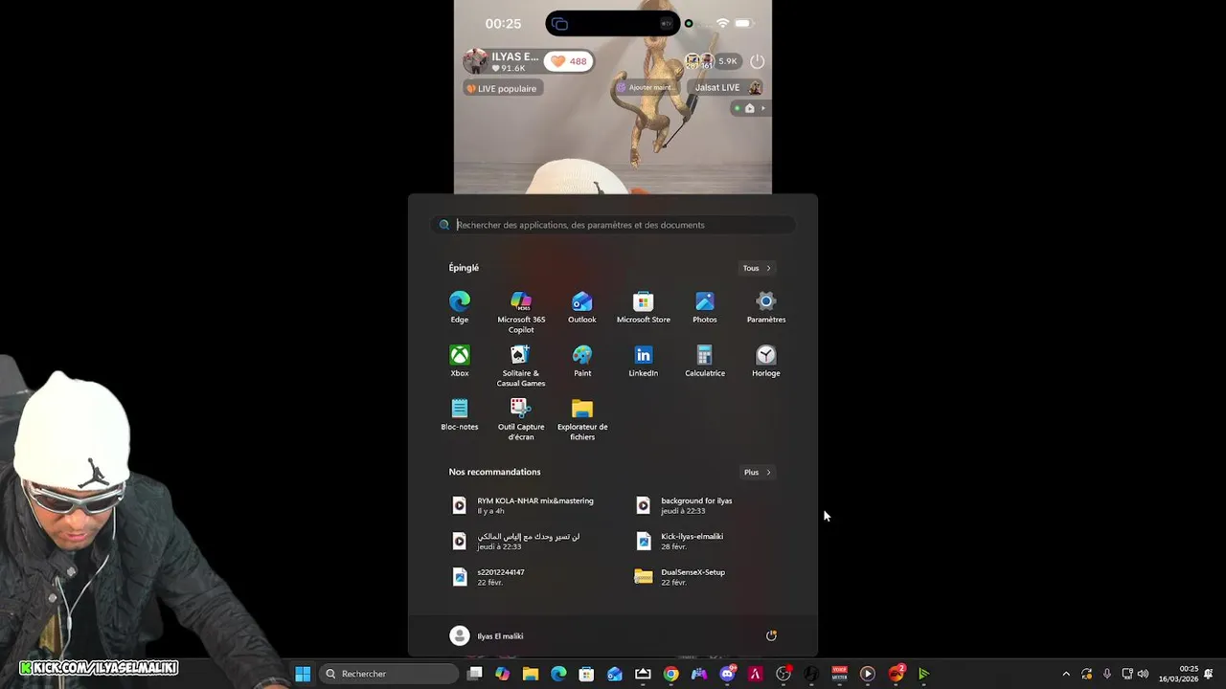Open the notification bell in taskbar corner
The width and height of the screenshot is (1226, 689).
coord(1209,674)
